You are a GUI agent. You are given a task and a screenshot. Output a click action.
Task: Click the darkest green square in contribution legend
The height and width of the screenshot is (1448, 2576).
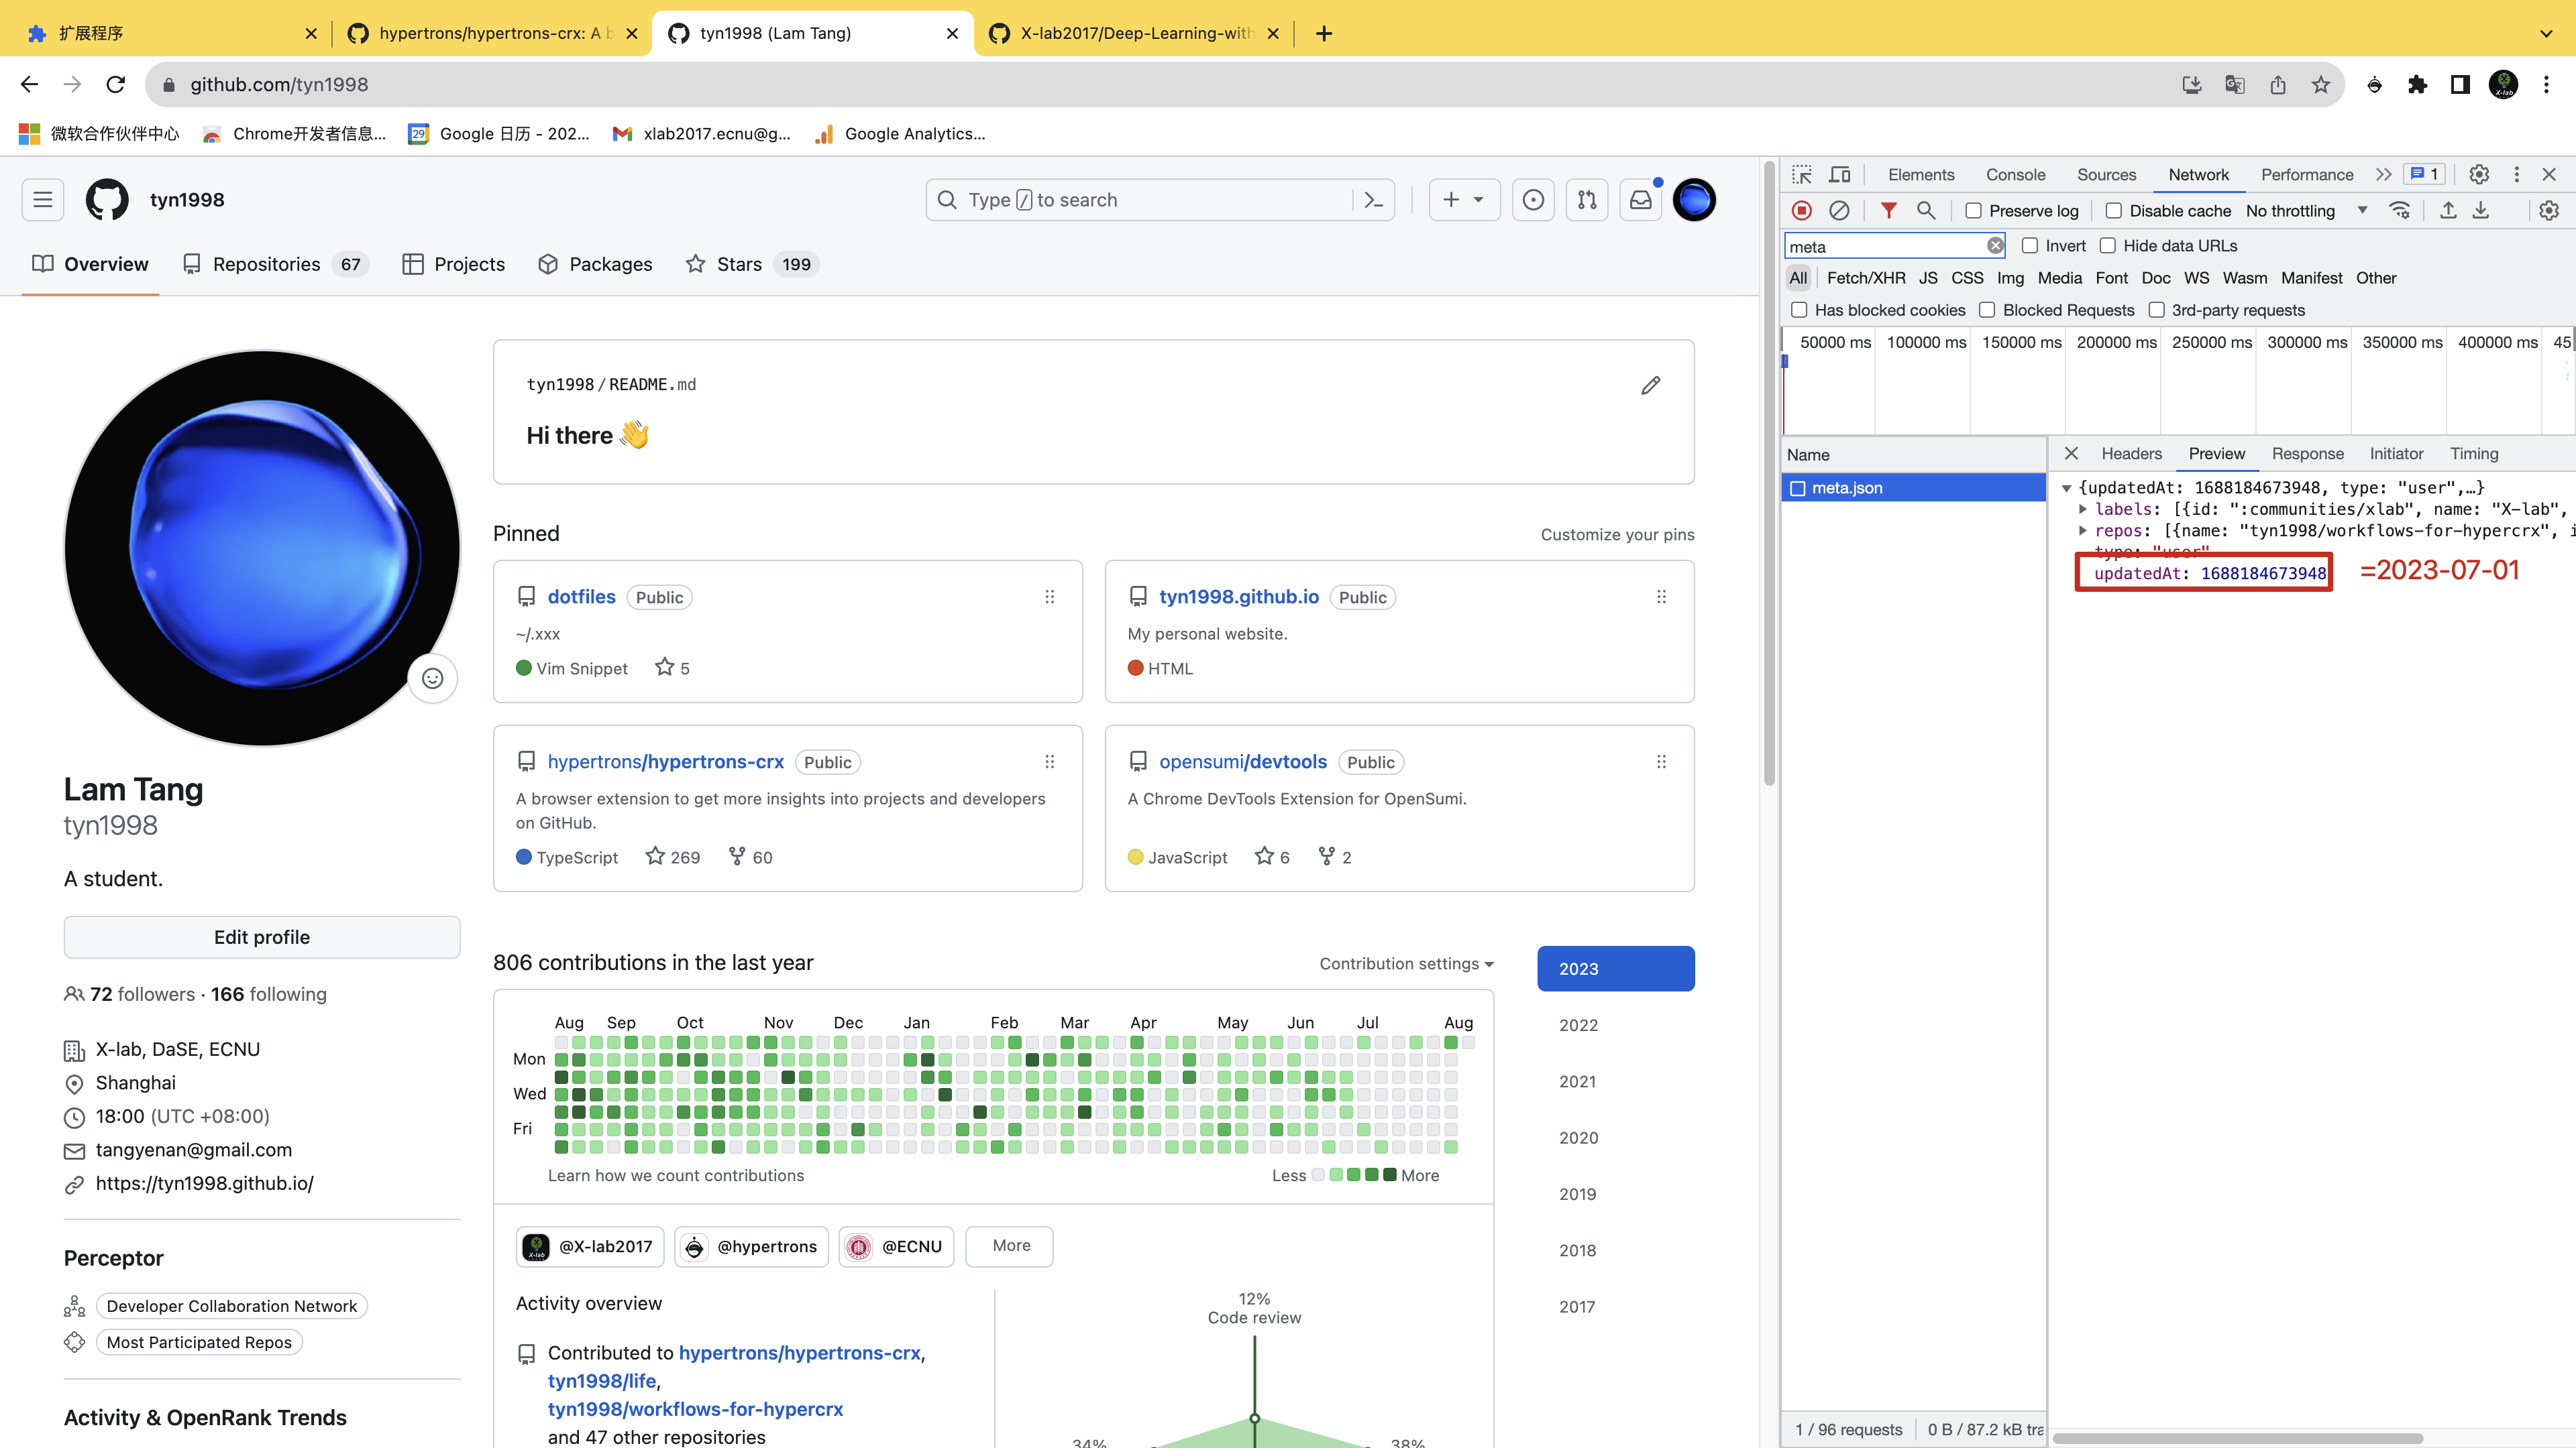[1389, 1175]
